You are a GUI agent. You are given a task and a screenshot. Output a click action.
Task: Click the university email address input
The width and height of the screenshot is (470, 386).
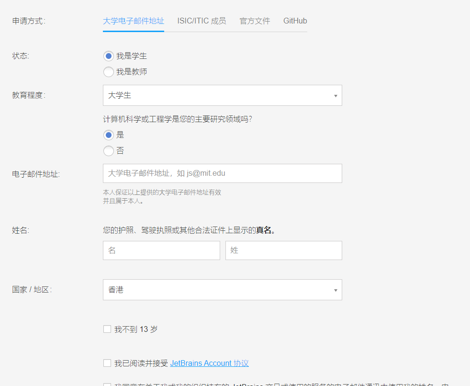pos(223,173)
